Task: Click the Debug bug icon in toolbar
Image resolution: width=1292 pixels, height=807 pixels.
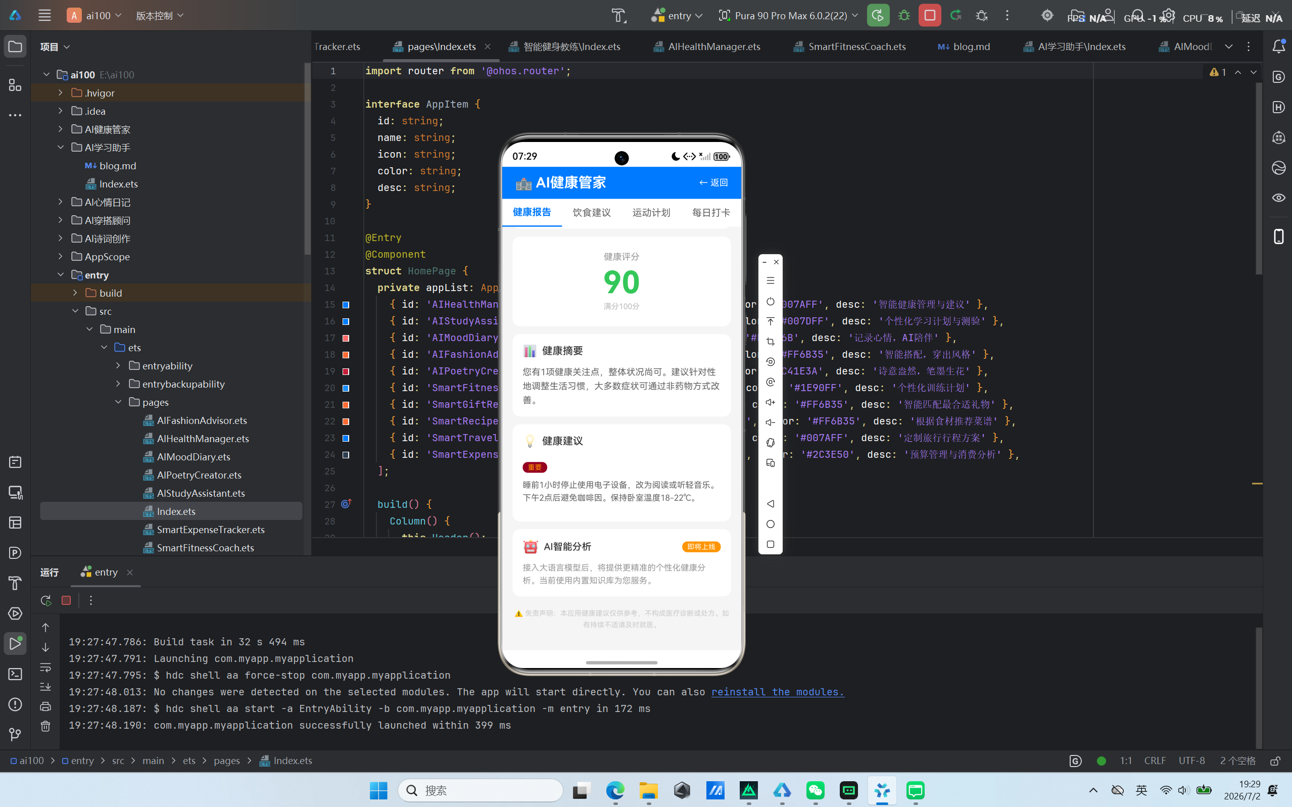Action: [x=903, y=16]
